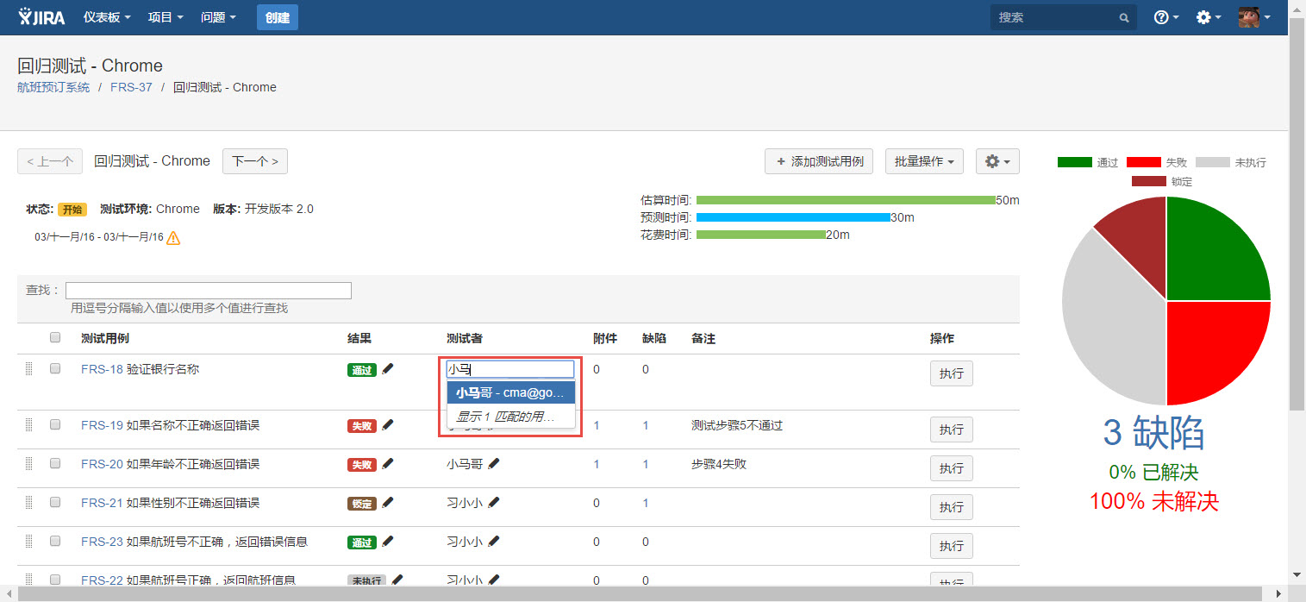1306x602 pixels.
Task: Check the FRS-20 row checkbox
Action: [x=55, y=463]
